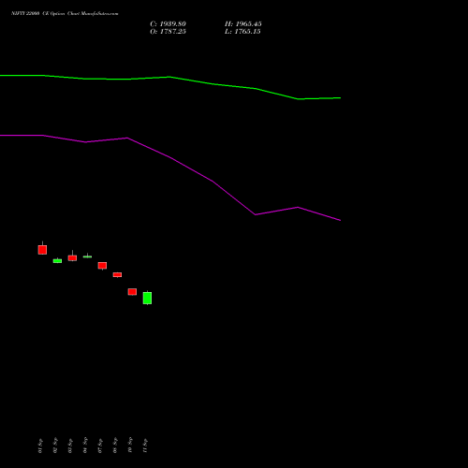Select the red candlestick for 07 Sep
The height and width of the screenshot is (468, 468).
point(102,266)
